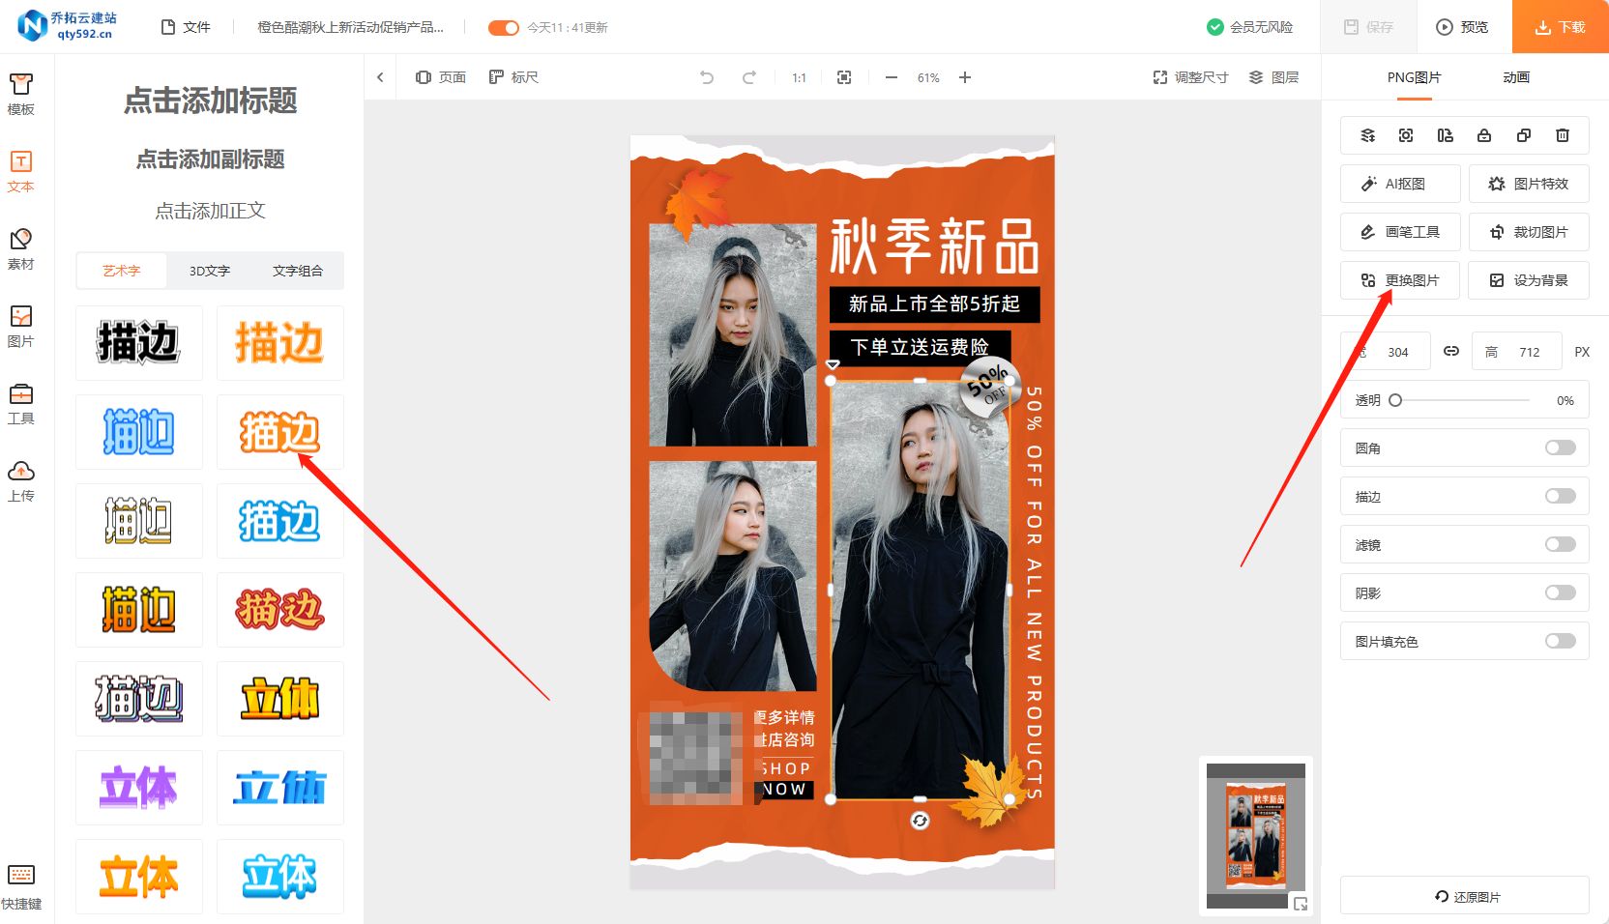Click the 设为背景 set as background button

click(1529, 280)
